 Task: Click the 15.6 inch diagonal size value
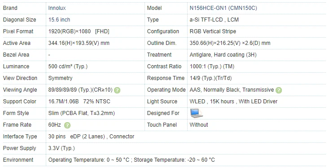(x=59, y=20)
